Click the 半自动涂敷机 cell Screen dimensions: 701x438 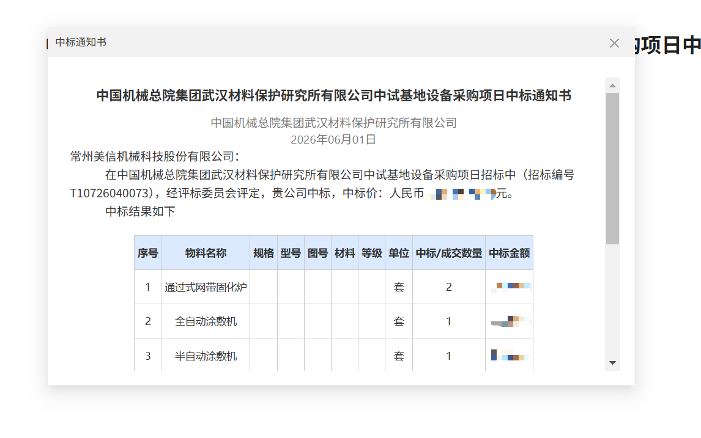tap(206, 356)
